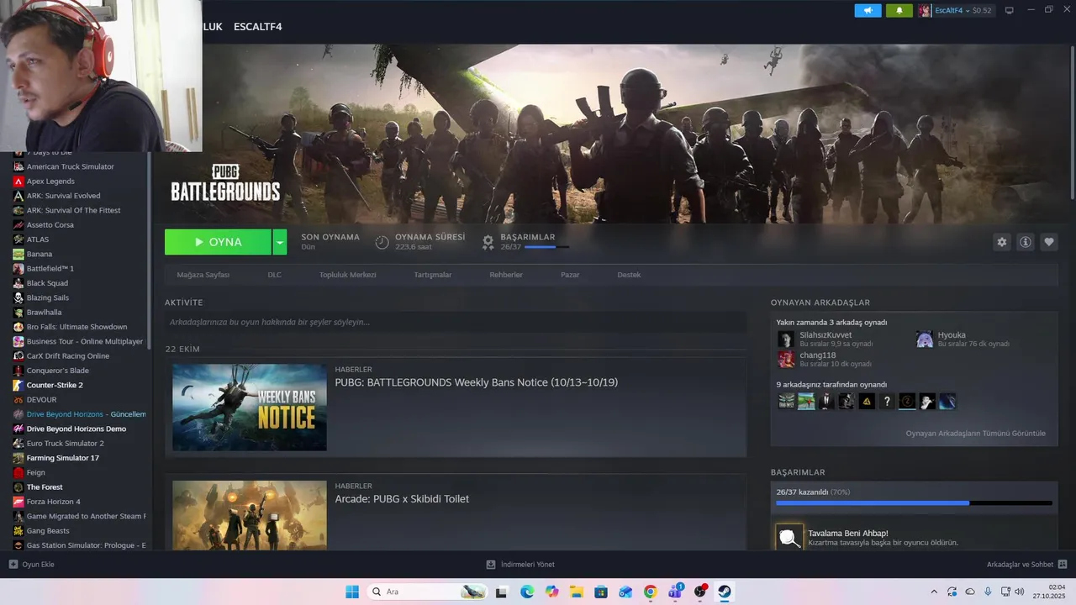This screenshot has height=605, width=1076.
Task: Open the Destek tab
Action: 629,275
